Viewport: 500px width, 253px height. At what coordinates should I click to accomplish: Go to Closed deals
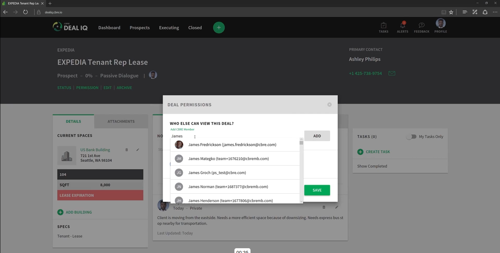pos(195,28)
